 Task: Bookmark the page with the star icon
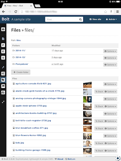tap(106, 12)
